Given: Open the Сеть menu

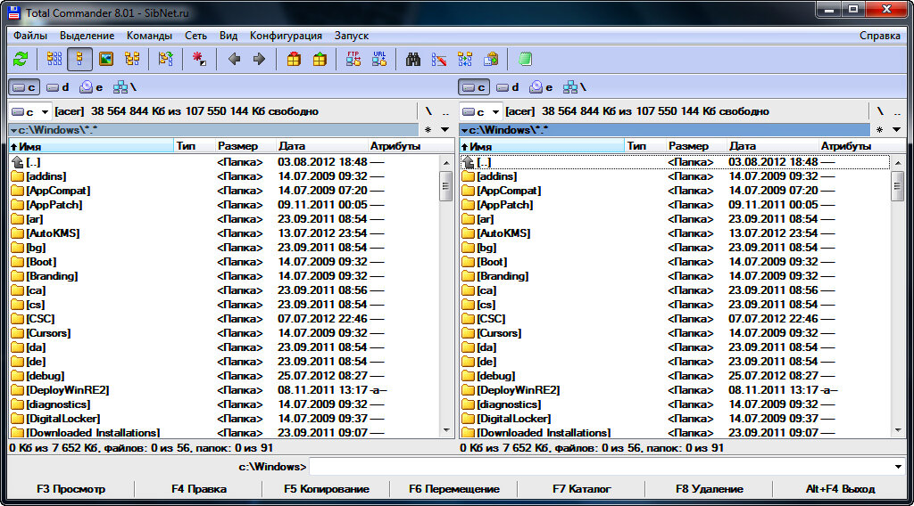Looking at the screenshot, I should pyautogui.click(x=195, y=36).
